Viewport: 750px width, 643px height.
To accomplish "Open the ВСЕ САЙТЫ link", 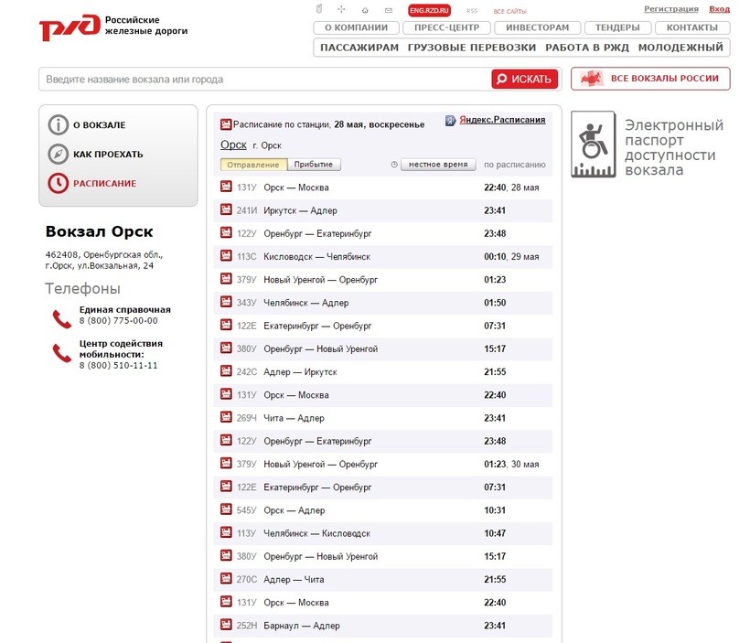I will pos(509,11).
